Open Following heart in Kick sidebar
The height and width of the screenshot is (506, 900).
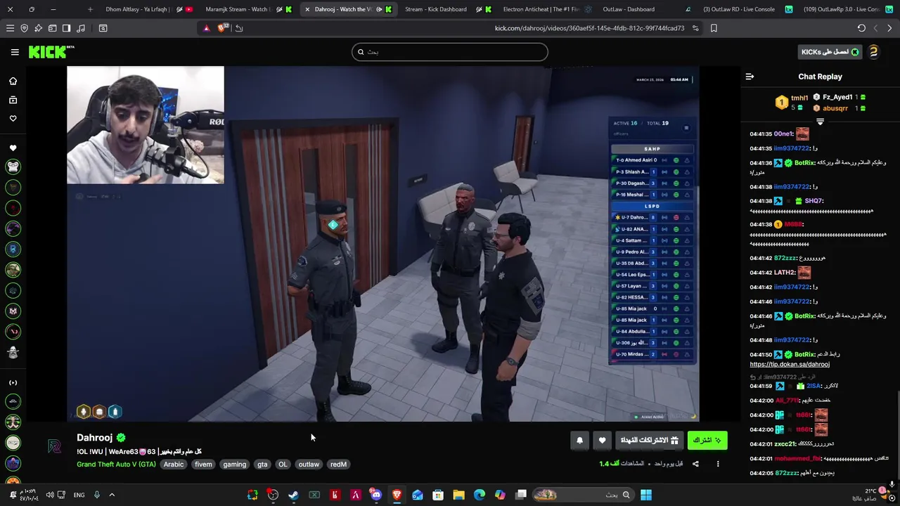pyautogui.click(x=13, y=119)
